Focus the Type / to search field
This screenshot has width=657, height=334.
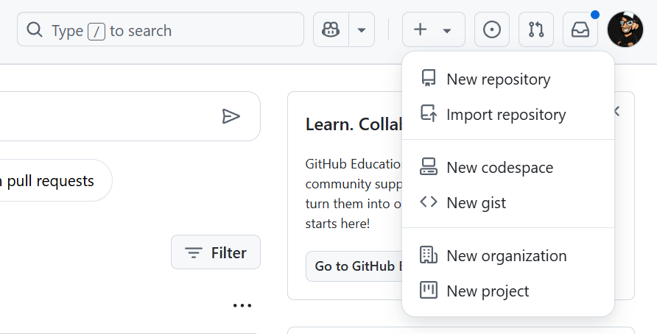click(161, 29)
